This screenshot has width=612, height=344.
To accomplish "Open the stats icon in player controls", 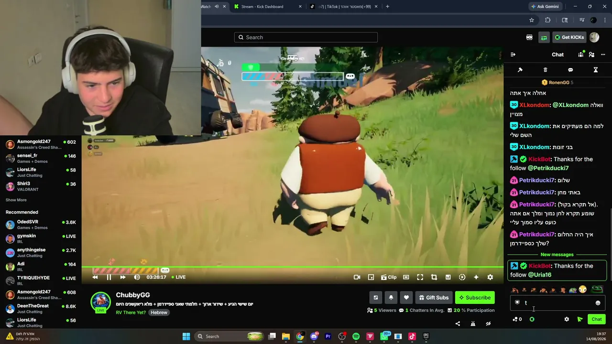I will click(448, 277).
